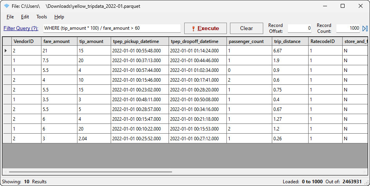370x186 pixels.
Task: Click the Record Count input field
Action: click(x=348, y=28)
